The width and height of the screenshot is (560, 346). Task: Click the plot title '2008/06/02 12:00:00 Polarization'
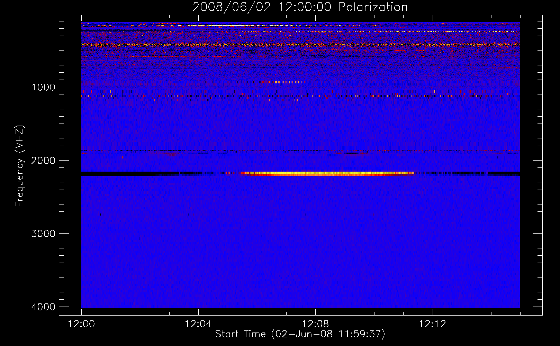[300, 7]
